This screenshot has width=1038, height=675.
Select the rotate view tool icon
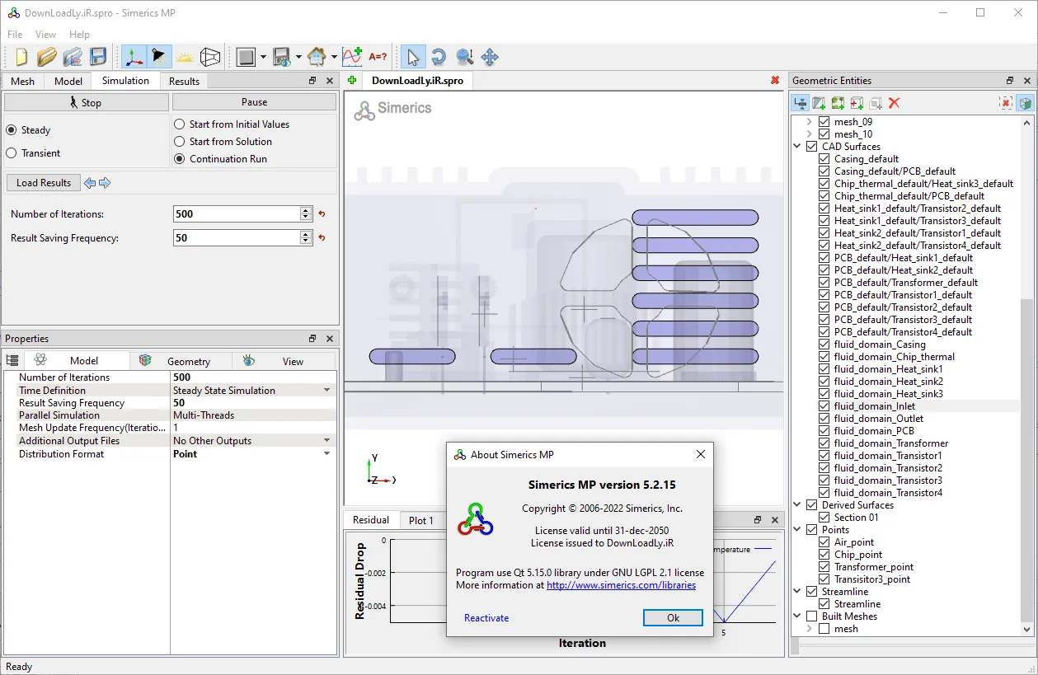[x=439, y=57]
